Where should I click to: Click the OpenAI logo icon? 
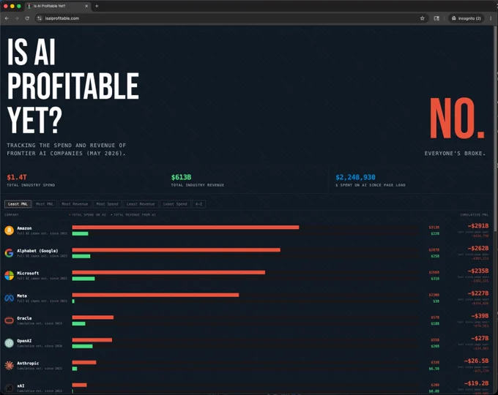(10, 343)
